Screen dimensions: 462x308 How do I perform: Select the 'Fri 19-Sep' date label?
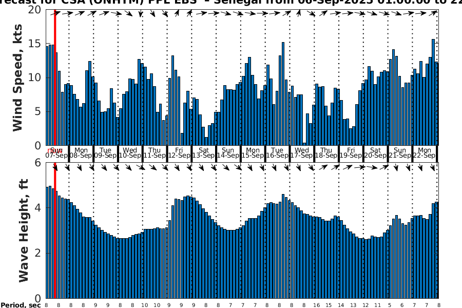click(351, 152)
